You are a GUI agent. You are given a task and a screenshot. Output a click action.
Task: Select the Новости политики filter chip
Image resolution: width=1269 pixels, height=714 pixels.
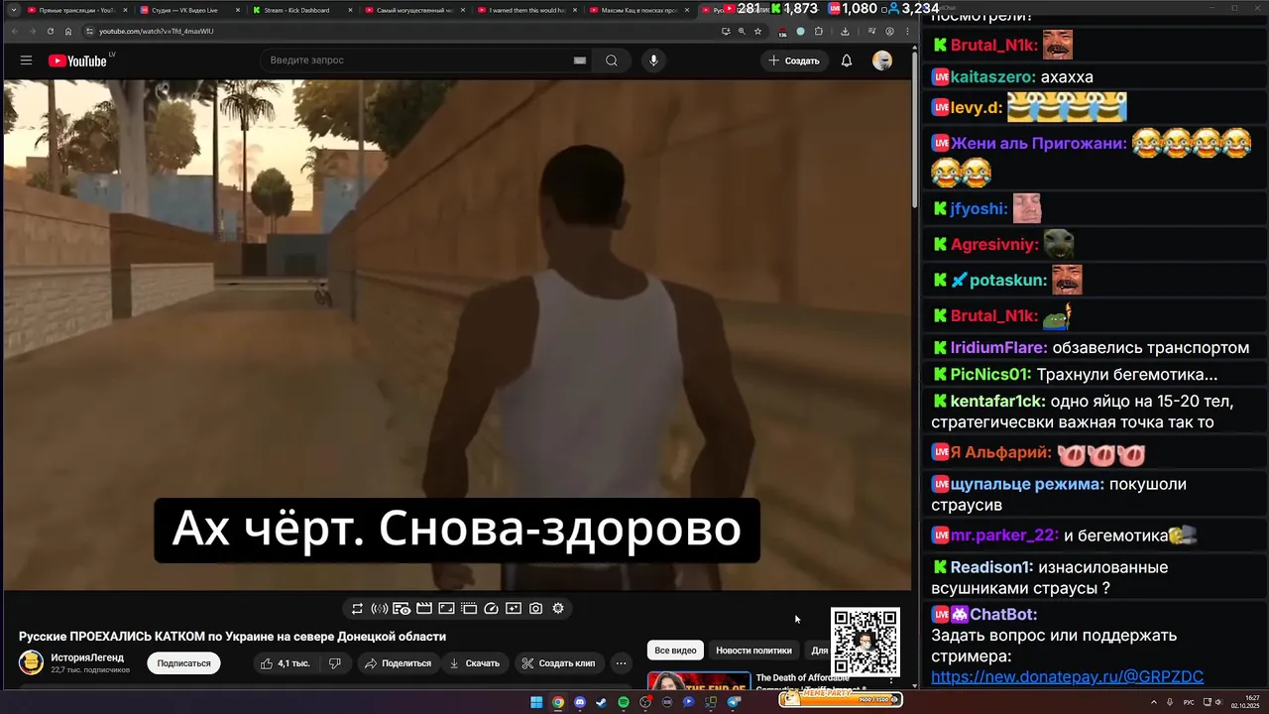point(753,651)
